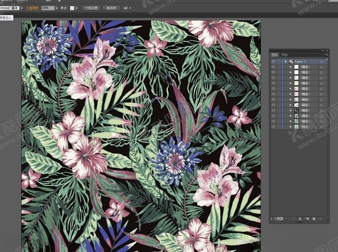Switch to the 图层 tab
This screenshot has height=252, width=338.
click(274, 55)
